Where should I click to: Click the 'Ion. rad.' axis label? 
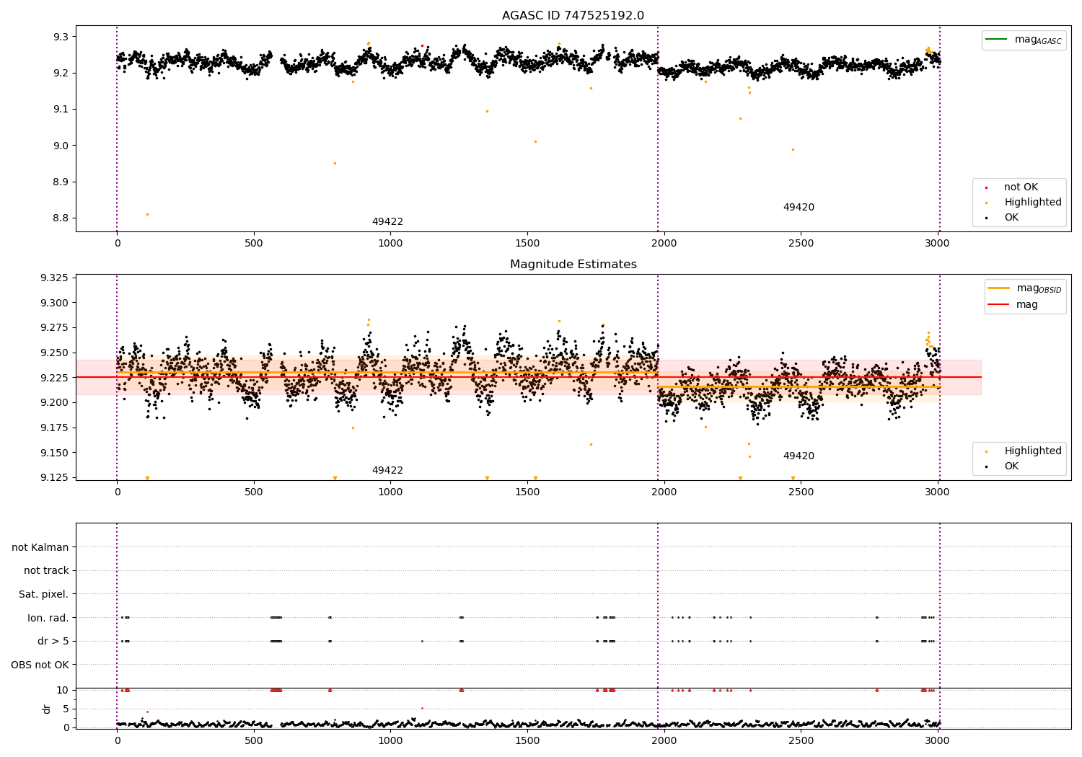pos(48,618)
